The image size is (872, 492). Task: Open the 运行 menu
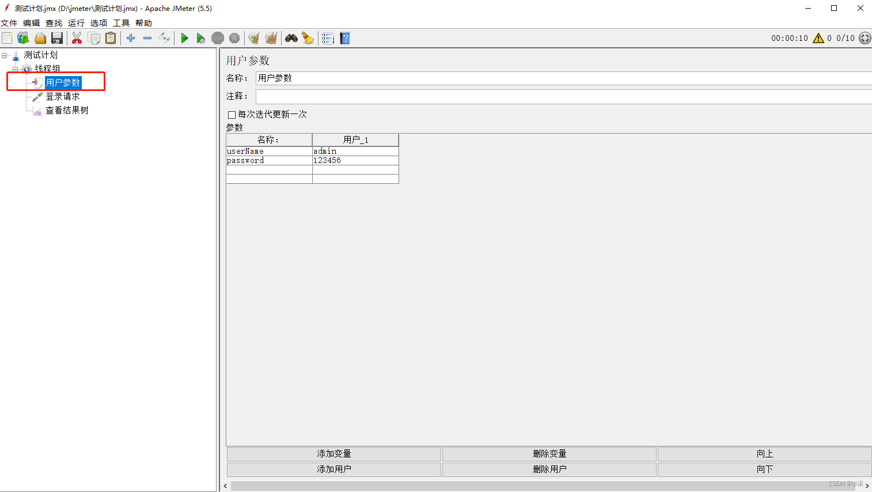point(76,23)
